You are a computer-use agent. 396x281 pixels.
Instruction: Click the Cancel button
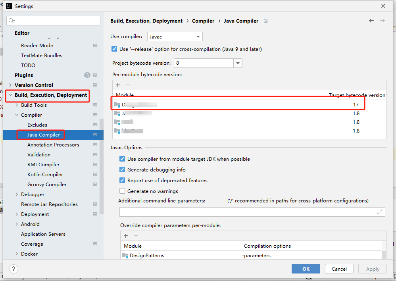tap(339, 269)
